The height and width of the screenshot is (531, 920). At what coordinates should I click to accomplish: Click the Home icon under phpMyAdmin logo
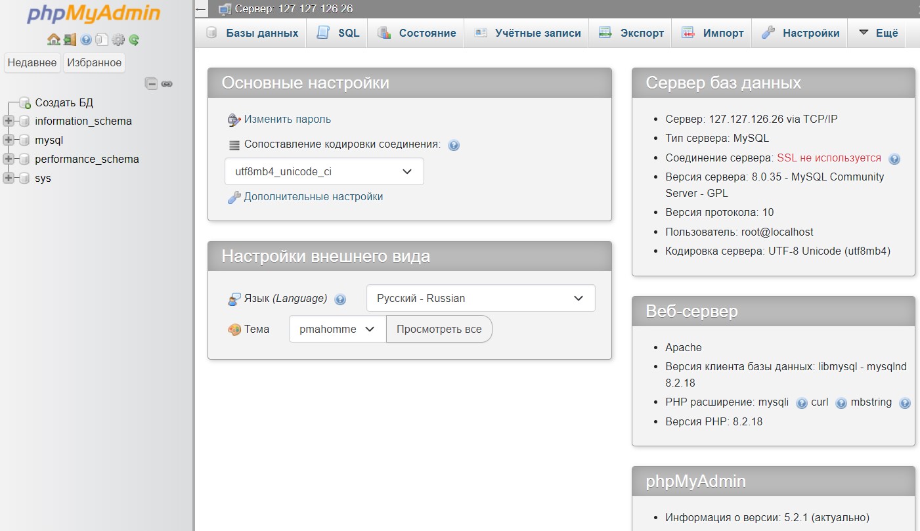click(53, 40)
